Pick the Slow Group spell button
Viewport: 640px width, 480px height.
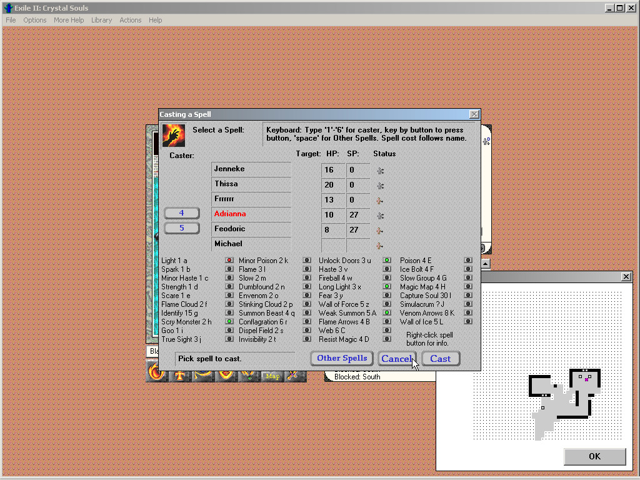(x=468, y=278)
